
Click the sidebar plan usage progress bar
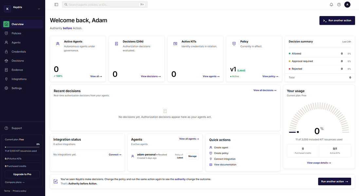(x=22, y=147)
